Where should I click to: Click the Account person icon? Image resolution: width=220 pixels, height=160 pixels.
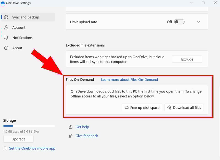6,27
